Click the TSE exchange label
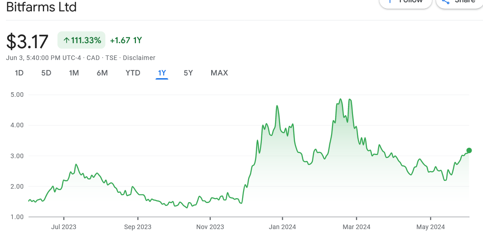This screenshot has height=235, width=483. (112, 58)
